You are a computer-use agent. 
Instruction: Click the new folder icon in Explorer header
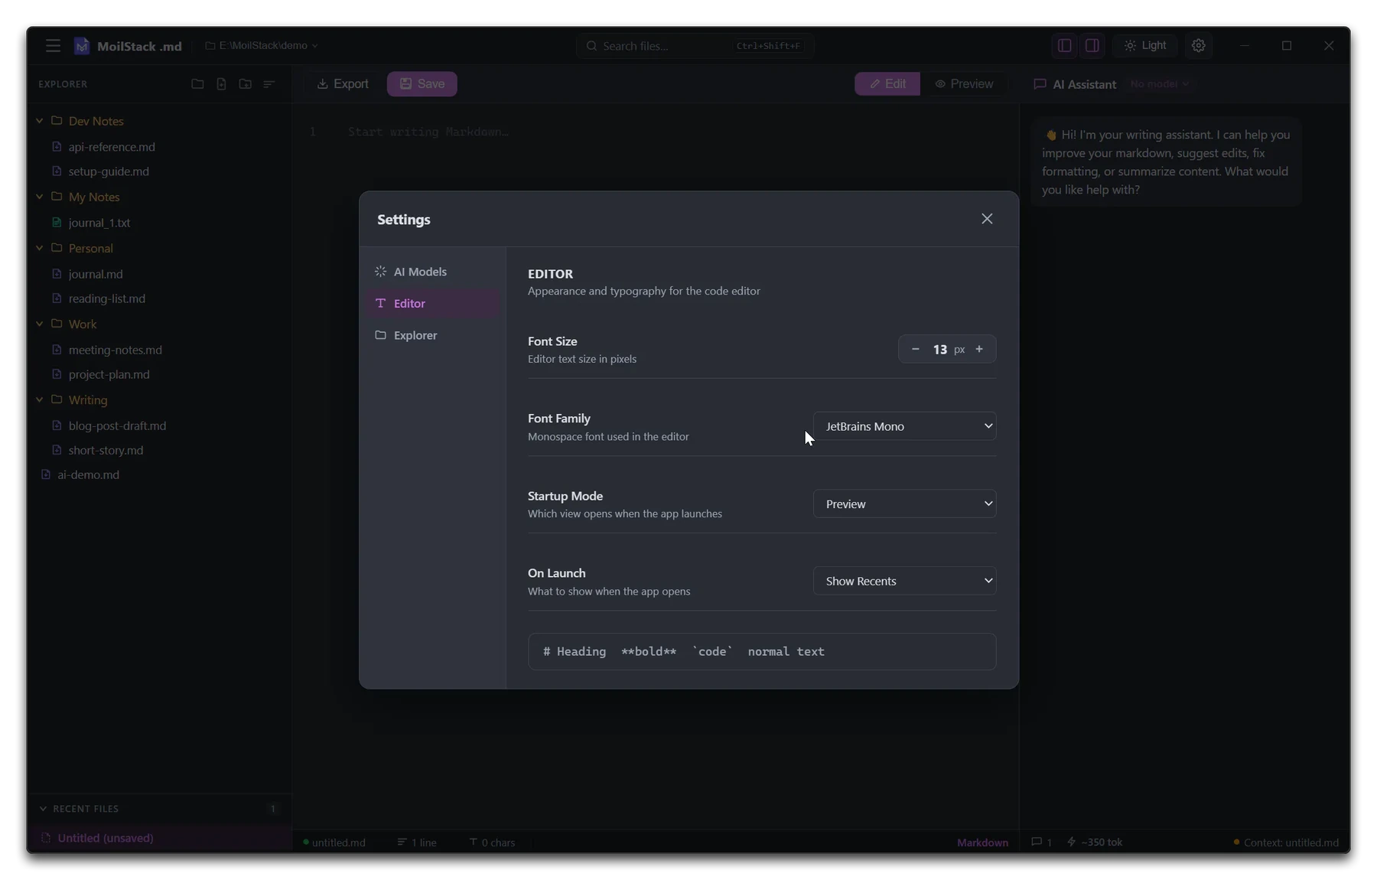(x=245, y=84)
